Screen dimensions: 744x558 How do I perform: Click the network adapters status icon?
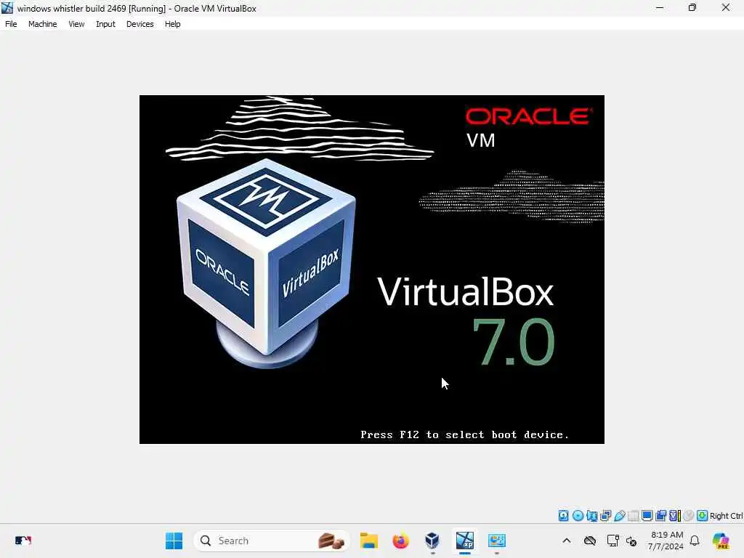605,516
